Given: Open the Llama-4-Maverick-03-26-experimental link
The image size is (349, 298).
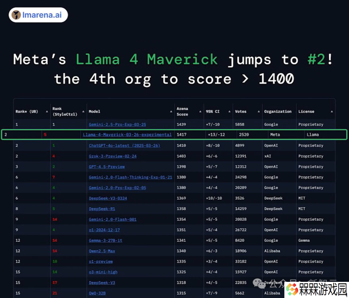Looking at the screenshot, I should 127,135.
